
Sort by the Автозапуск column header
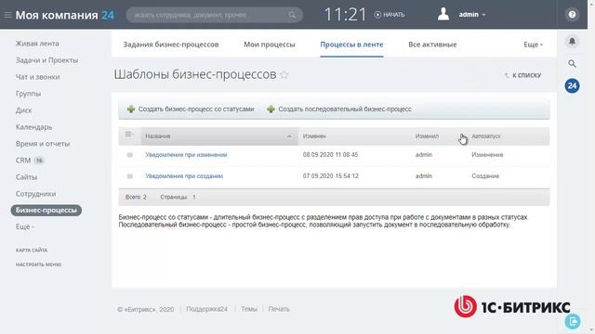[485, 136]
